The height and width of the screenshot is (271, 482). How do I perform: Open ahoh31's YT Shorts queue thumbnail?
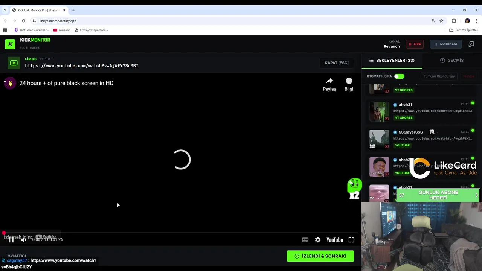(379, 111)
